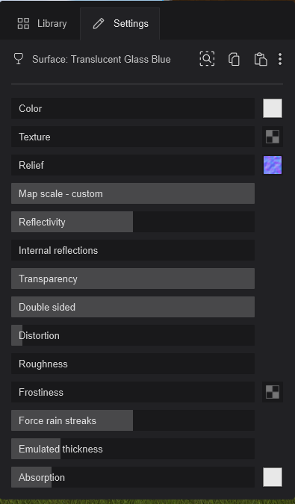Click the copy material icon
Image resolution: width=295 pixels, height=504 pixels.
[x=234, y=59]
